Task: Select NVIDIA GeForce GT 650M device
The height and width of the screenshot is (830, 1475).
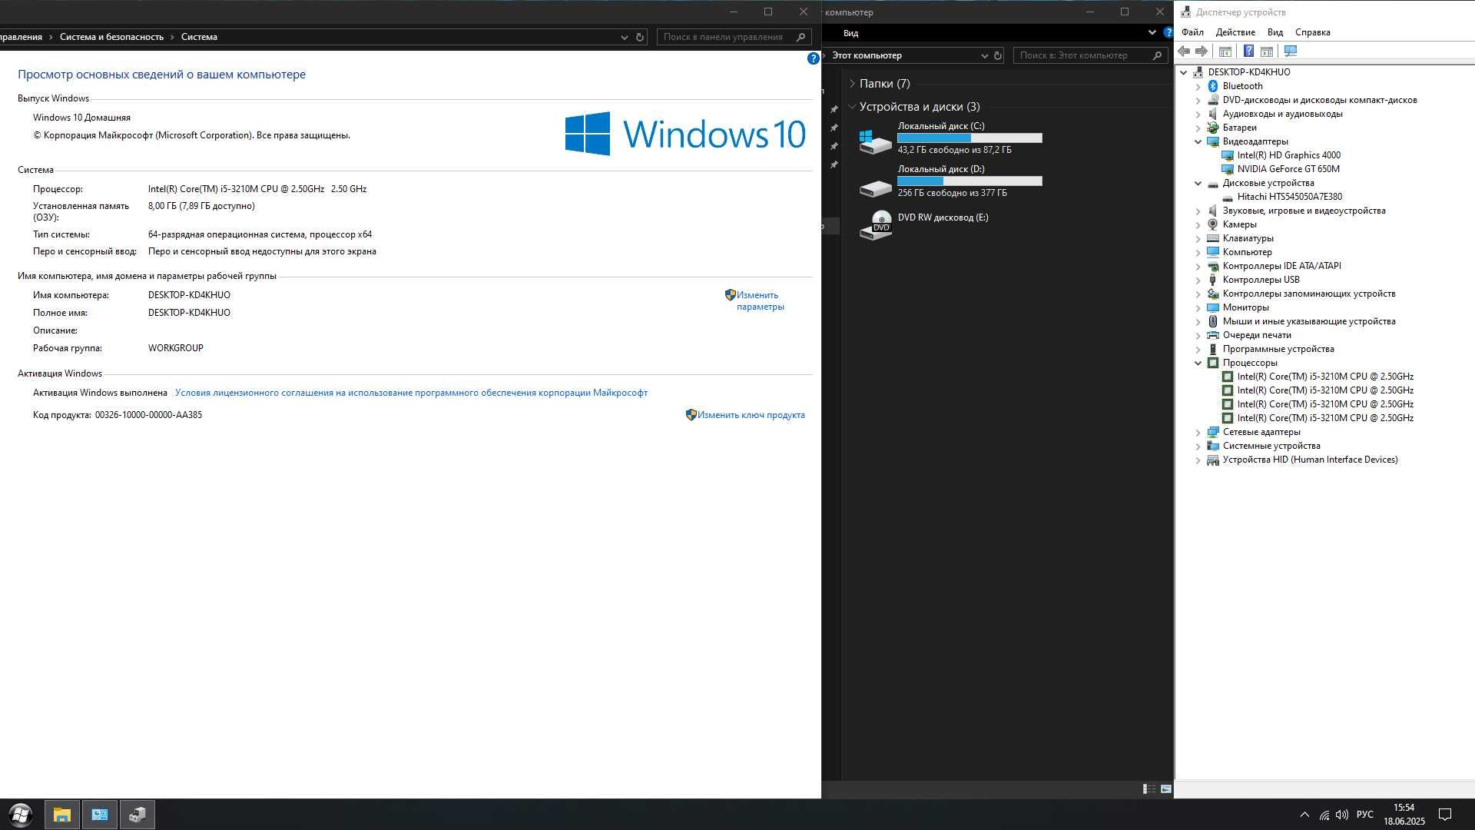Action: (x=1288, y=169)
